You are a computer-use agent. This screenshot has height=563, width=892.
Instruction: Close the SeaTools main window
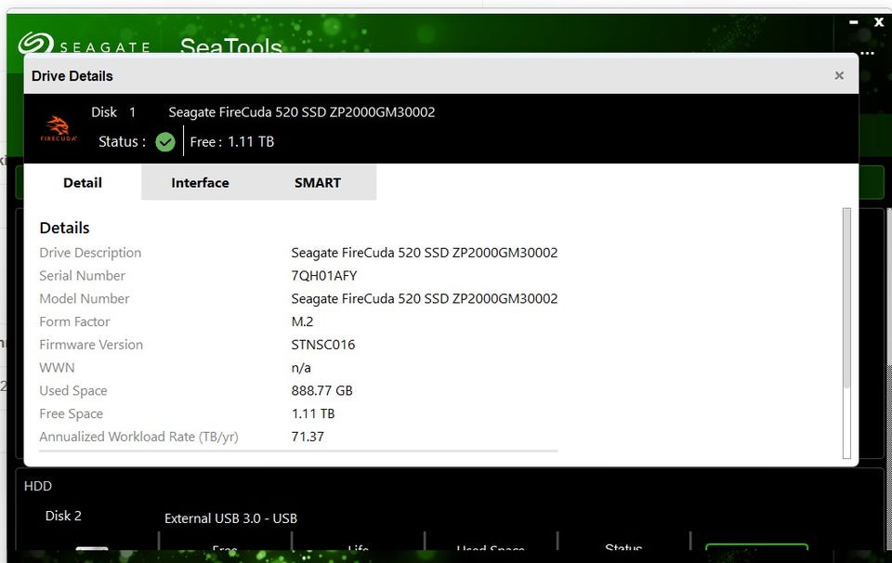pyautogui.click(x=878, y=22)
